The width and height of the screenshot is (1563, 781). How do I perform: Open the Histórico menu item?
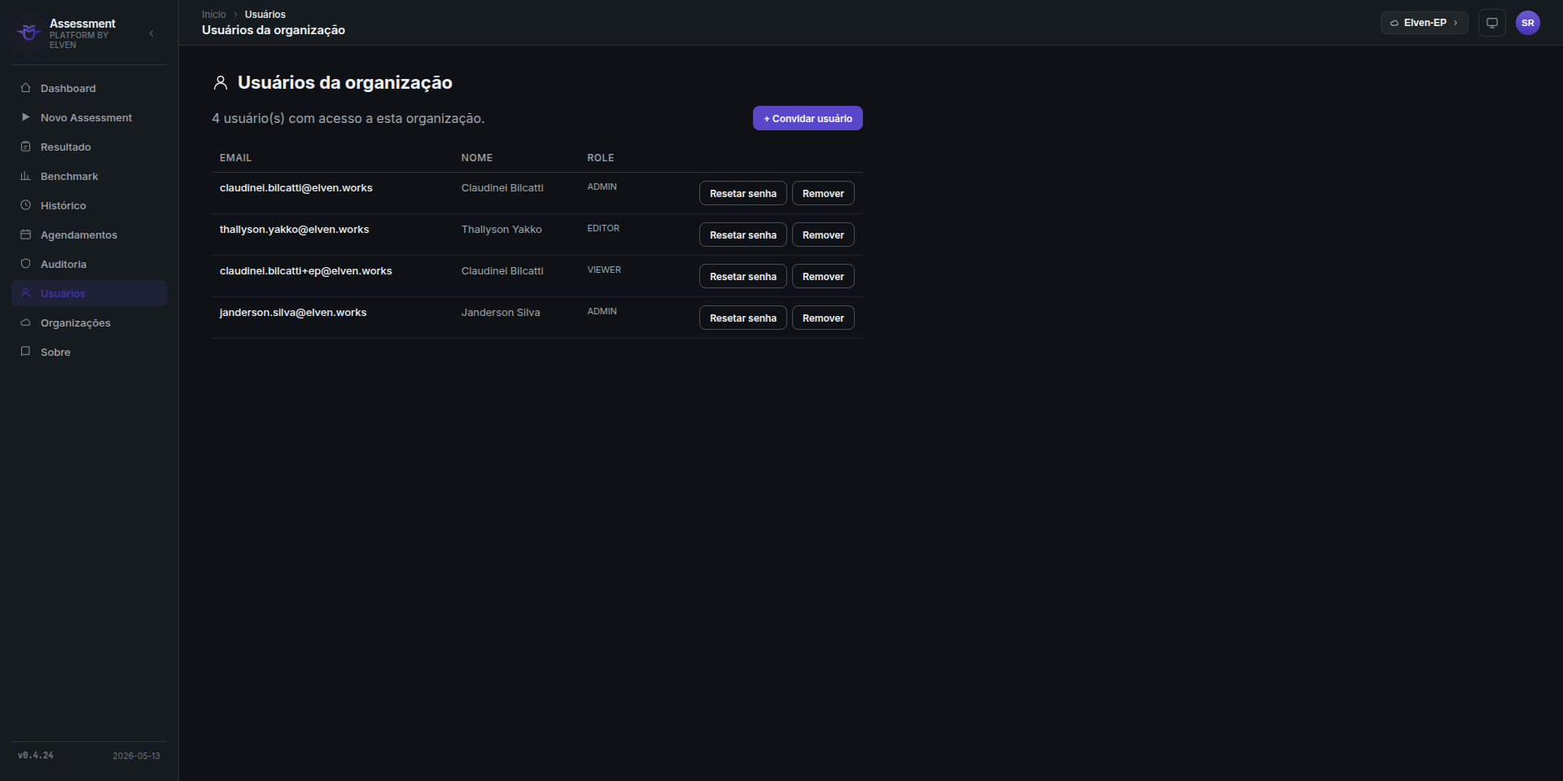coord(89,205)
